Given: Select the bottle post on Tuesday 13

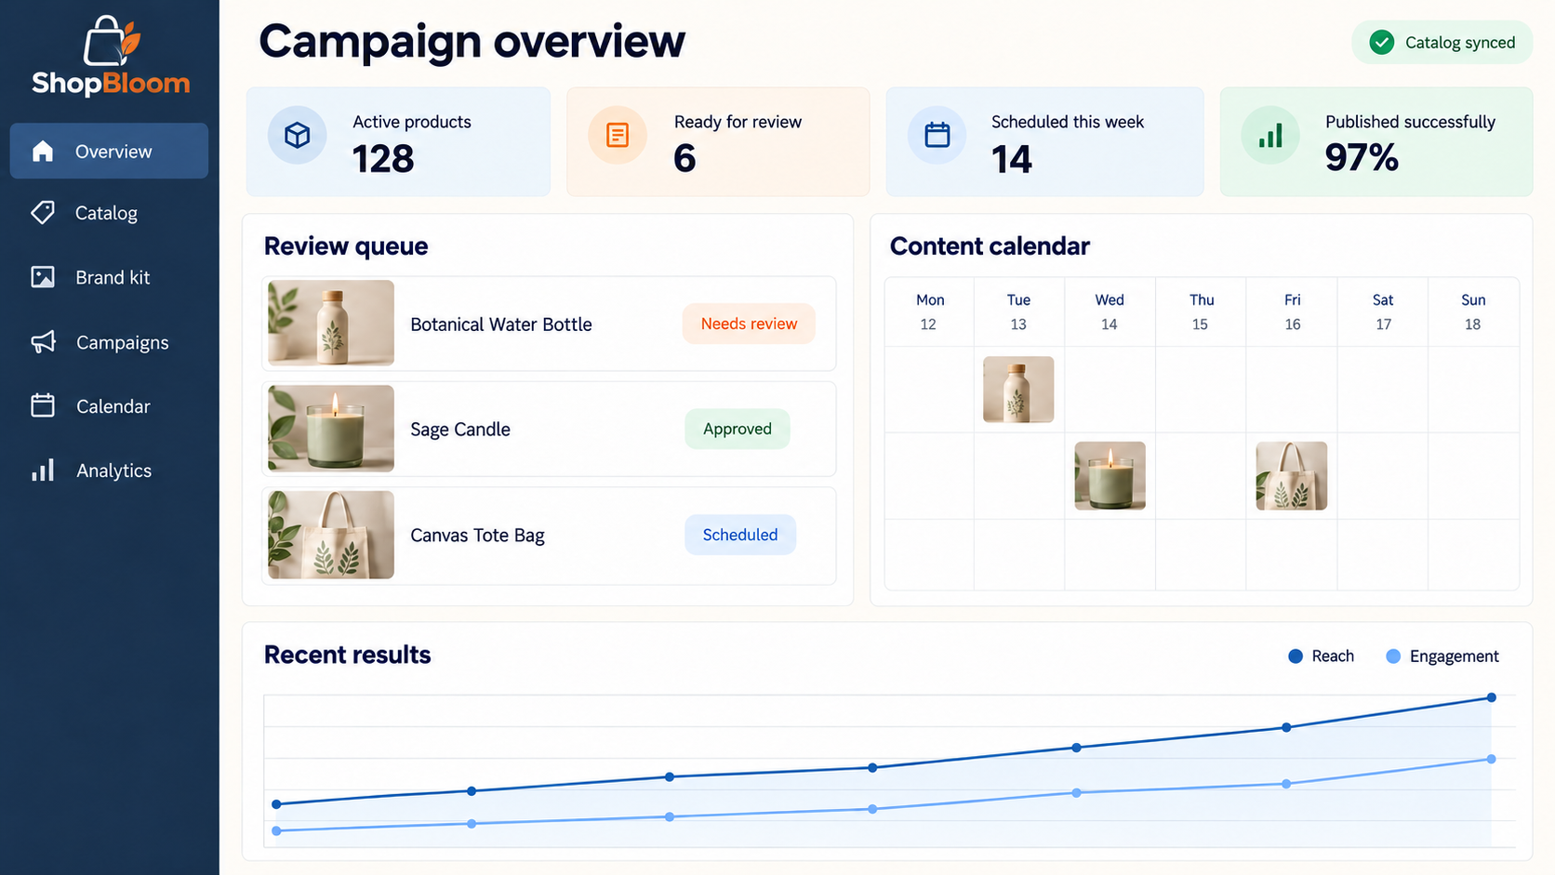Looking at the screenshot, I should point(1018,390).
